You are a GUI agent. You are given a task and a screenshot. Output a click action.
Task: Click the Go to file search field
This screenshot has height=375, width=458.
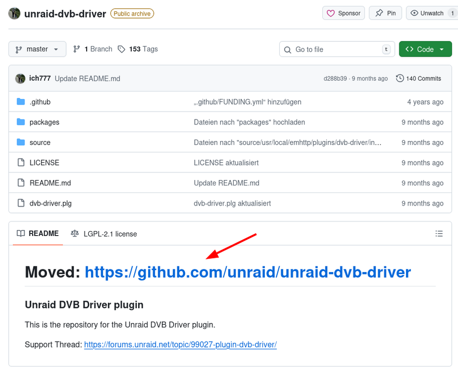coord(337,49)
